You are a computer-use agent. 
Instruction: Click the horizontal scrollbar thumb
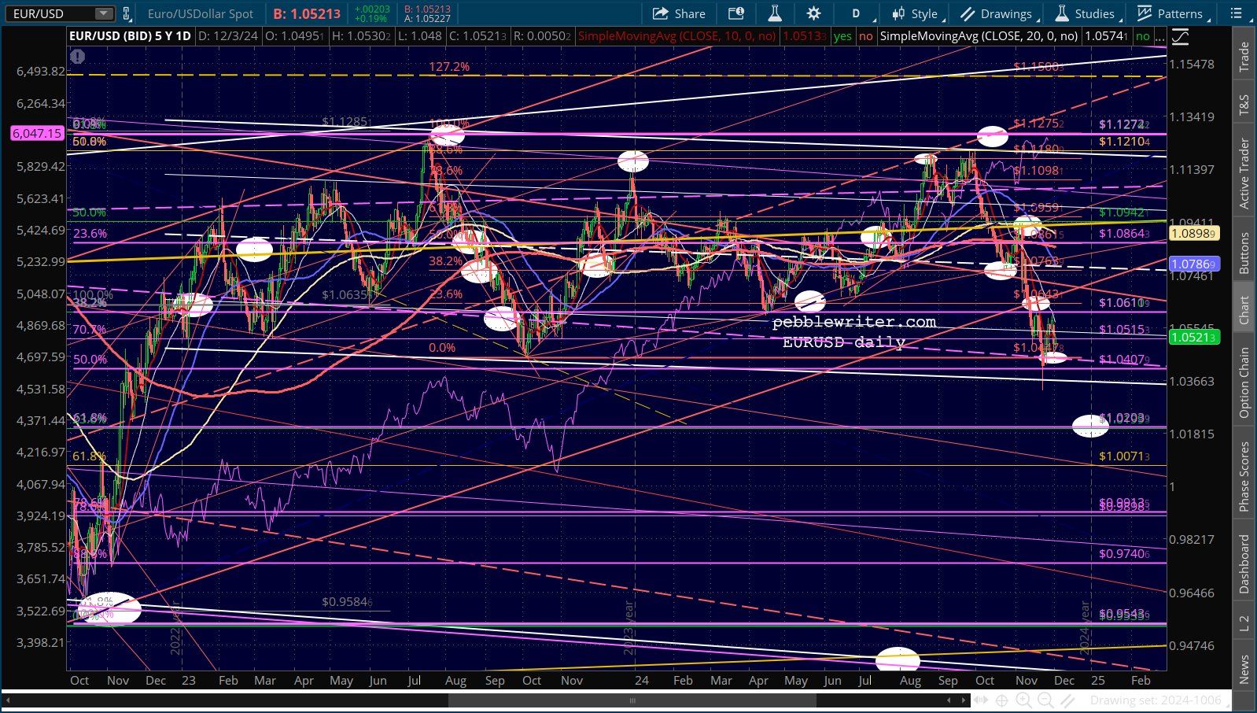(x=632, y=700)
